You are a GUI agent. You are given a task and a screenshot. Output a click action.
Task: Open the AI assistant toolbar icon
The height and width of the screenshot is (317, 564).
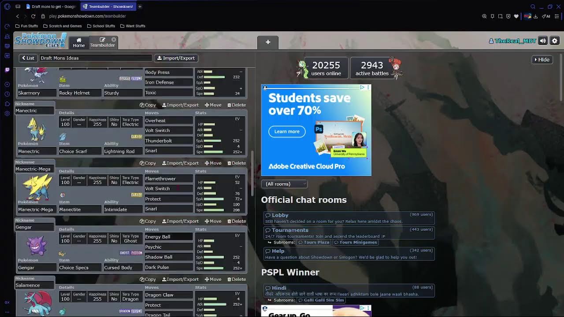tap(546, 16)
